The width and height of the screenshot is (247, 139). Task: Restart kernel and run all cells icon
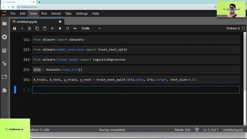(x=75, y=28)
